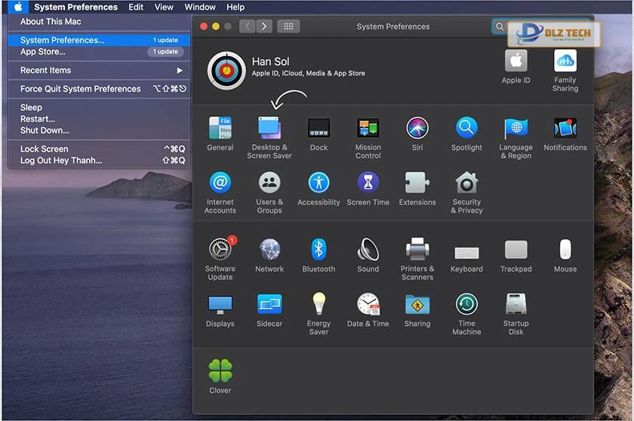Choose Lock Screen menu entry
Viewport: 634px width, 421px height.
(99, 149)
